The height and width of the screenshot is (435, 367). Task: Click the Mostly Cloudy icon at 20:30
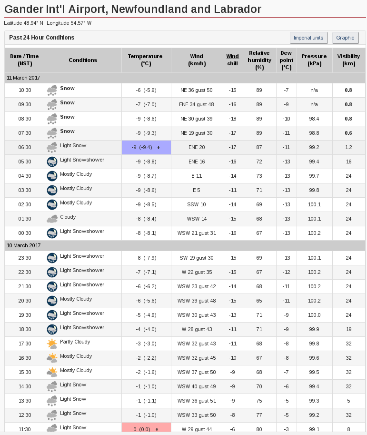click(52, 301)
